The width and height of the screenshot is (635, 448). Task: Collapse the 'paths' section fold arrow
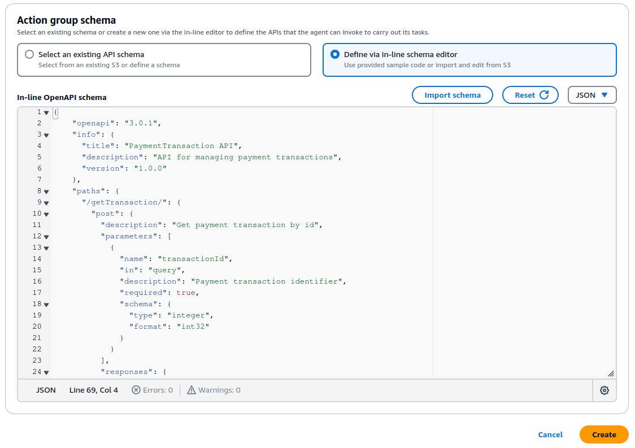click(46, 191)
